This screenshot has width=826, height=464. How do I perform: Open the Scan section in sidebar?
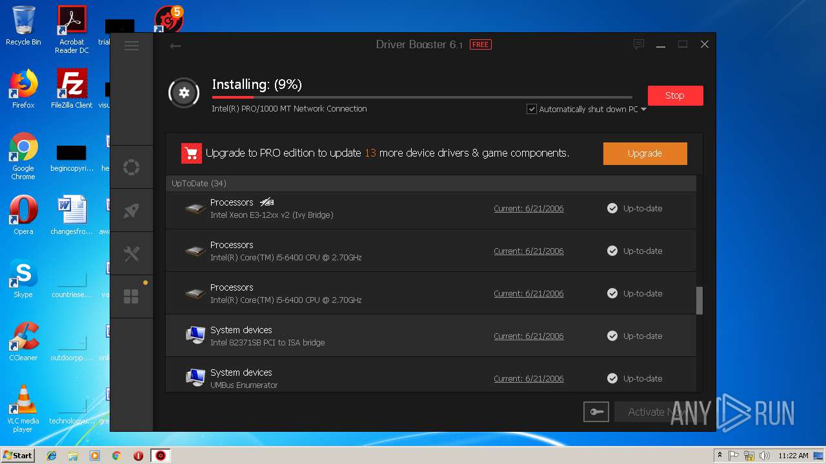coord(131,168)
